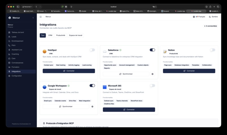Click the Database integration tag
227x135 pixels.
point(182,65)
